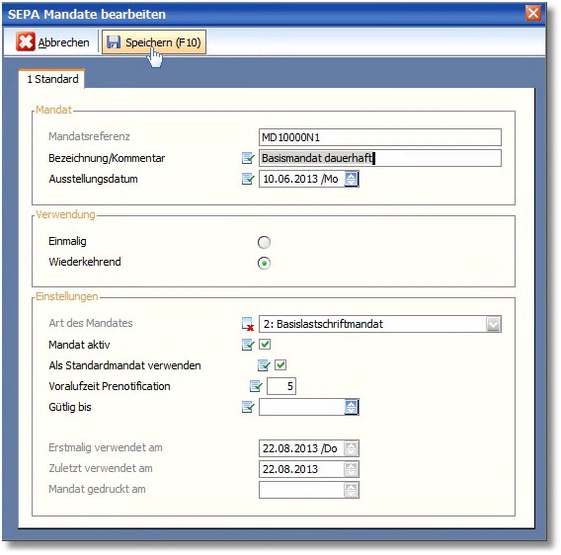561x555 pixels.
Task: Toggle Als Standardmandat verwenden checkbox
Action: (x=280, y=365)
